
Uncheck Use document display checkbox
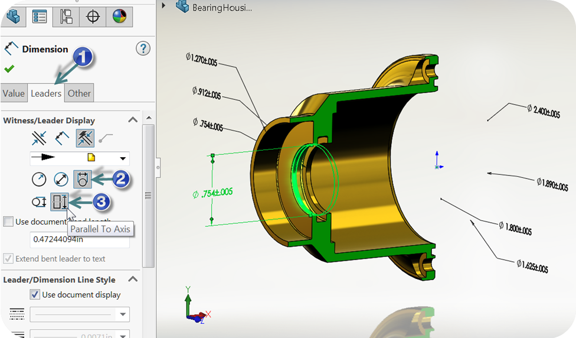pyautogui.click(x=35, y=294)
